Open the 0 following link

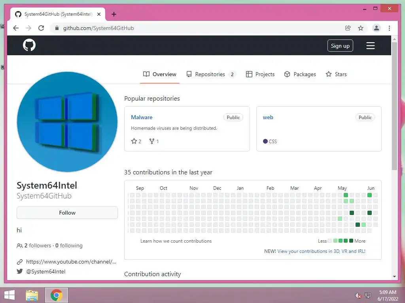click(69, 245)
